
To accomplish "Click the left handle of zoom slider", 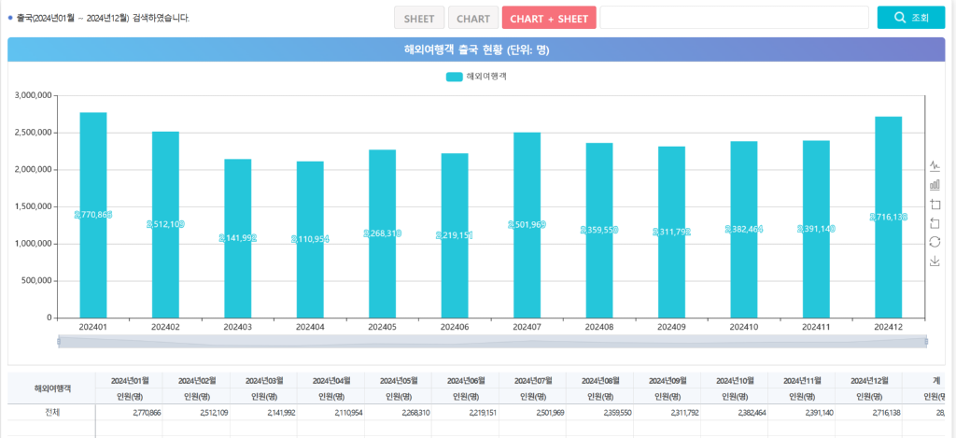I will click(x=59, y=342).
